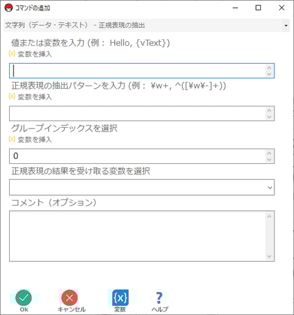The image size is (294, 315).
Task: Click the green Ok checkmark icon
Action: (x=23, y=298)
